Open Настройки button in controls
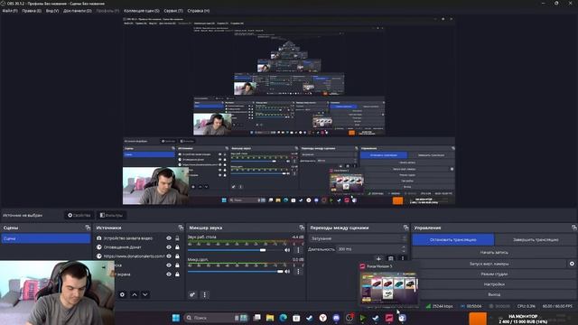This screenshot has width=578, height=325. [x=494, y=284]
